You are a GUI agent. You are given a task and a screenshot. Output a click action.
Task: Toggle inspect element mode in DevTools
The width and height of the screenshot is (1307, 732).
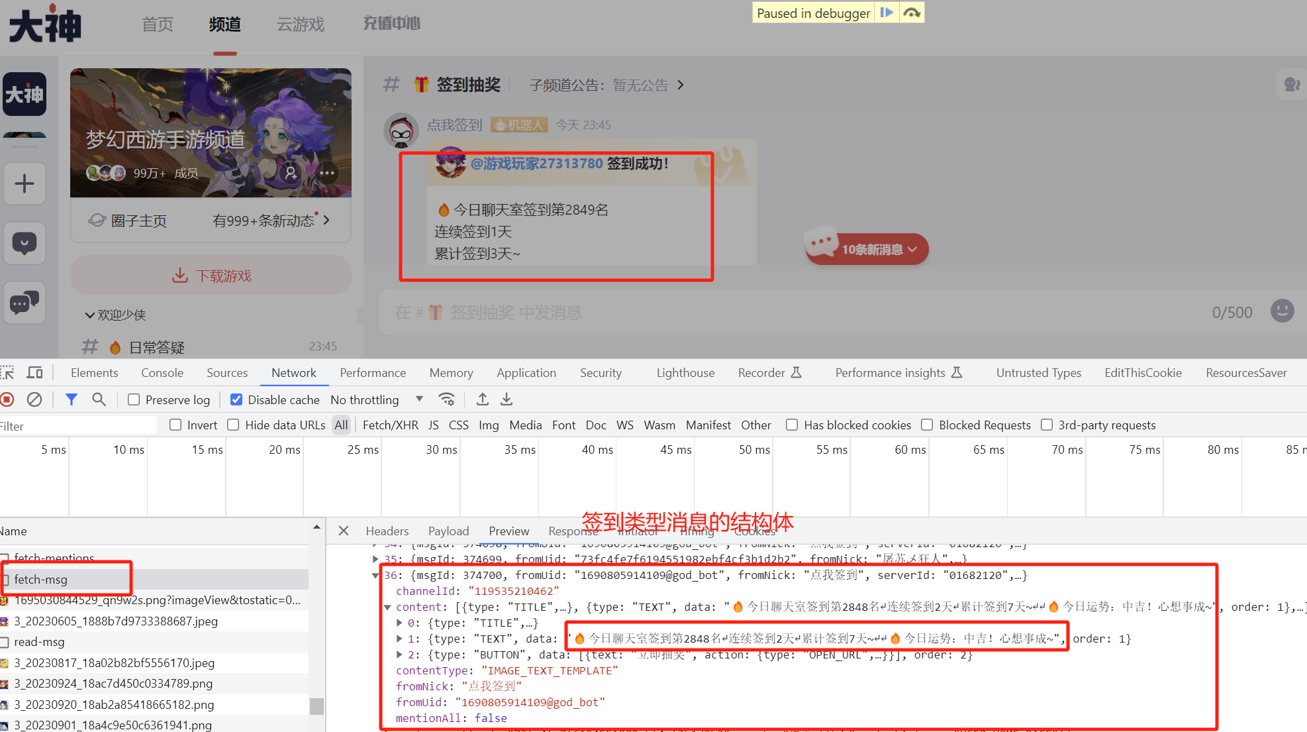point(8,373)
